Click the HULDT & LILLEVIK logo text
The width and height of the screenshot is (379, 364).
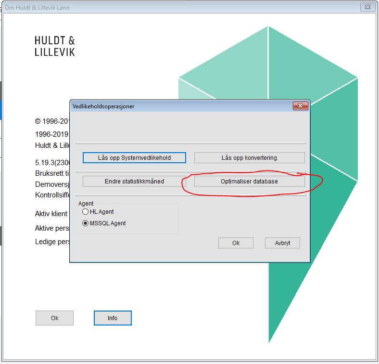(55, 46)
